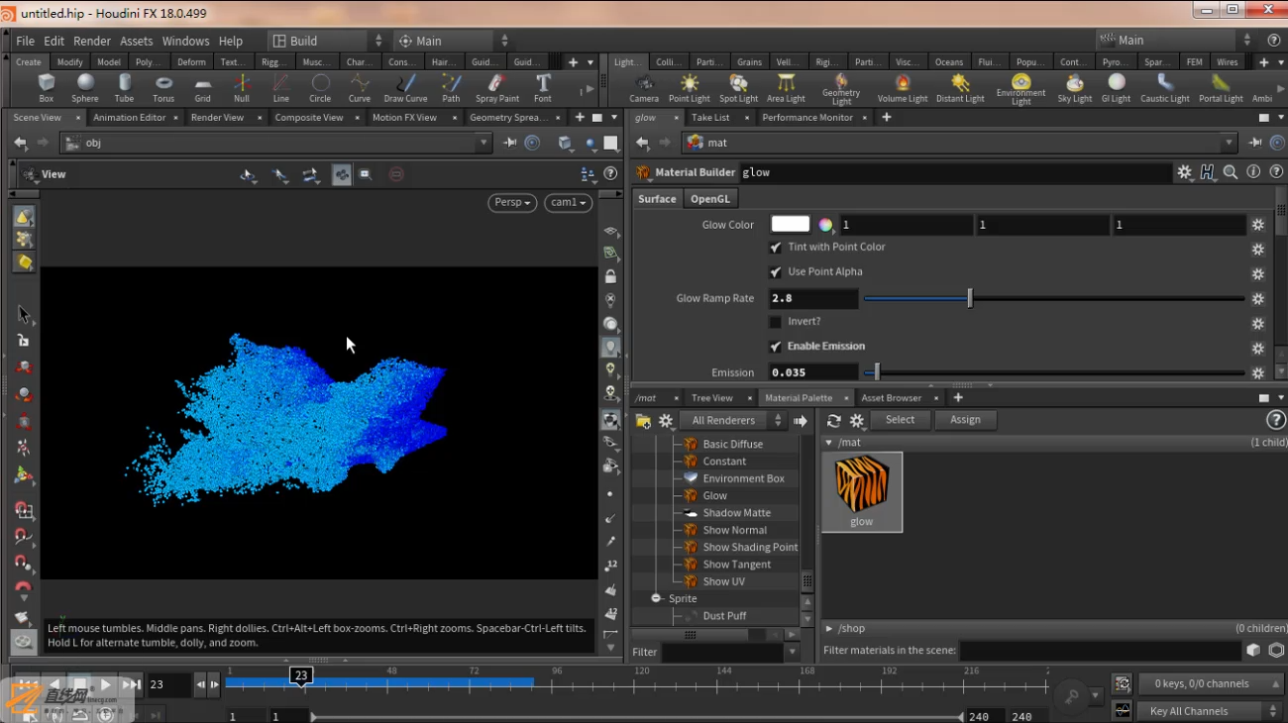The image size is (1288, 723).
Task: Activate the Curve tool
Action: [360, 88]
